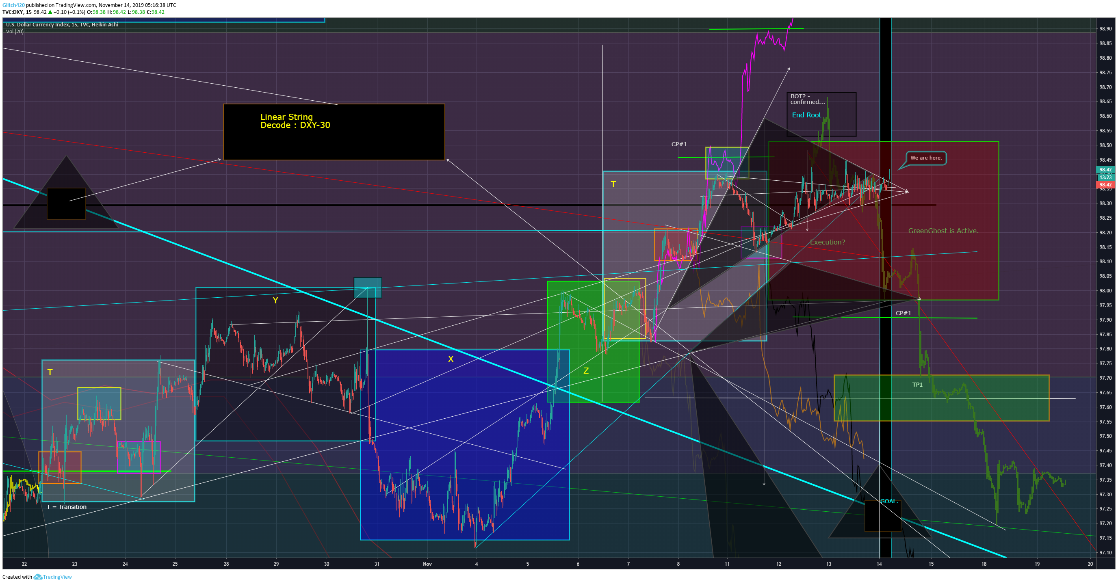Select the 'BOT? - confirmed...' note
Image resolution: width=1118 pixels, height=584 pixels.
(807, 99)
